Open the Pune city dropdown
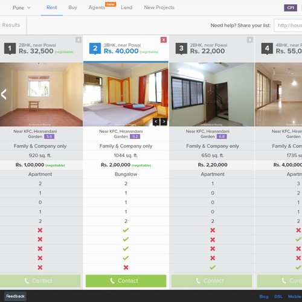Image resolution: width=302 pixels, height=302 pixels. pos(21,8)
